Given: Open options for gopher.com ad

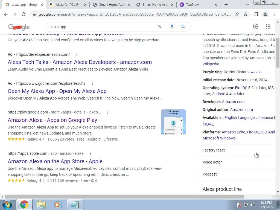Looking at the screenshot, I should pyautogui.click(x=92, y=83).
